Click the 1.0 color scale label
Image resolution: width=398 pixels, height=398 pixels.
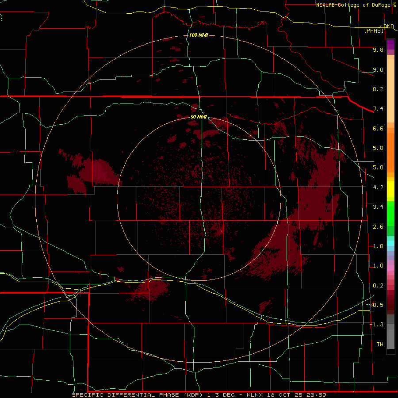coord(378,266)
